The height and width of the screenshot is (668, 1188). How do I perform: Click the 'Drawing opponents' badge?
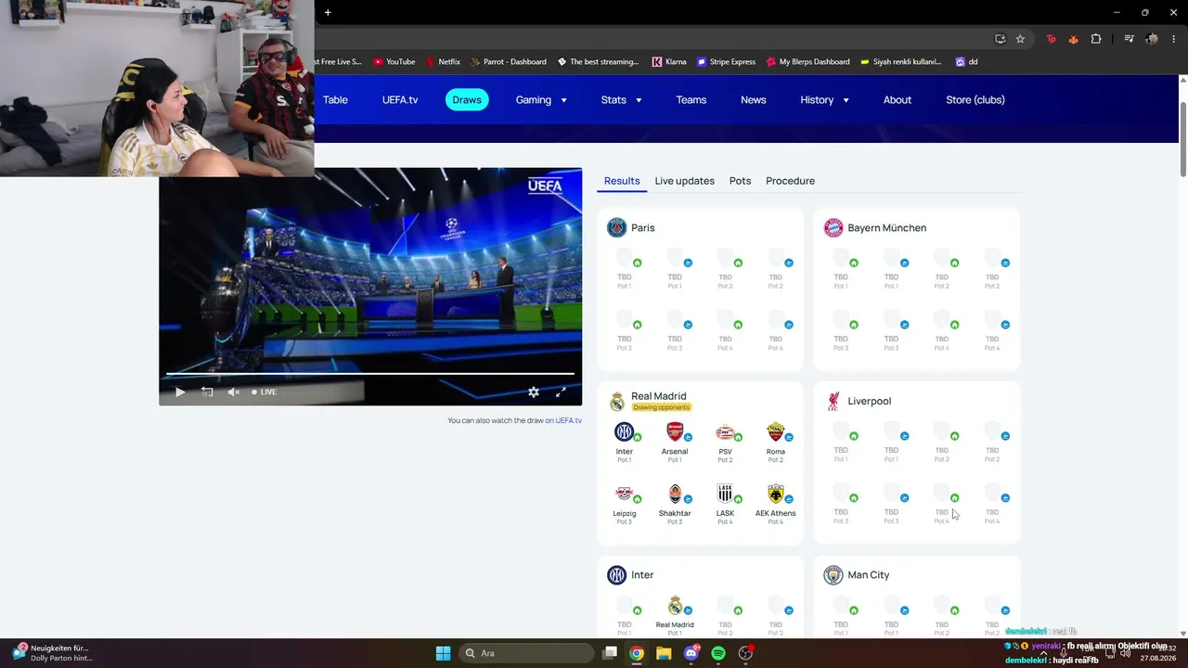(x=662, y=407)
